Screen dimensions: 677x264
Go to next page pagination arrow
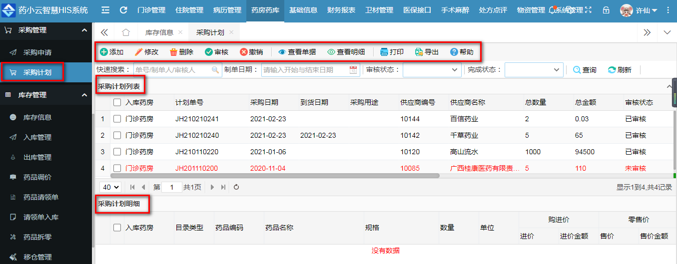[x=212, y=187]
